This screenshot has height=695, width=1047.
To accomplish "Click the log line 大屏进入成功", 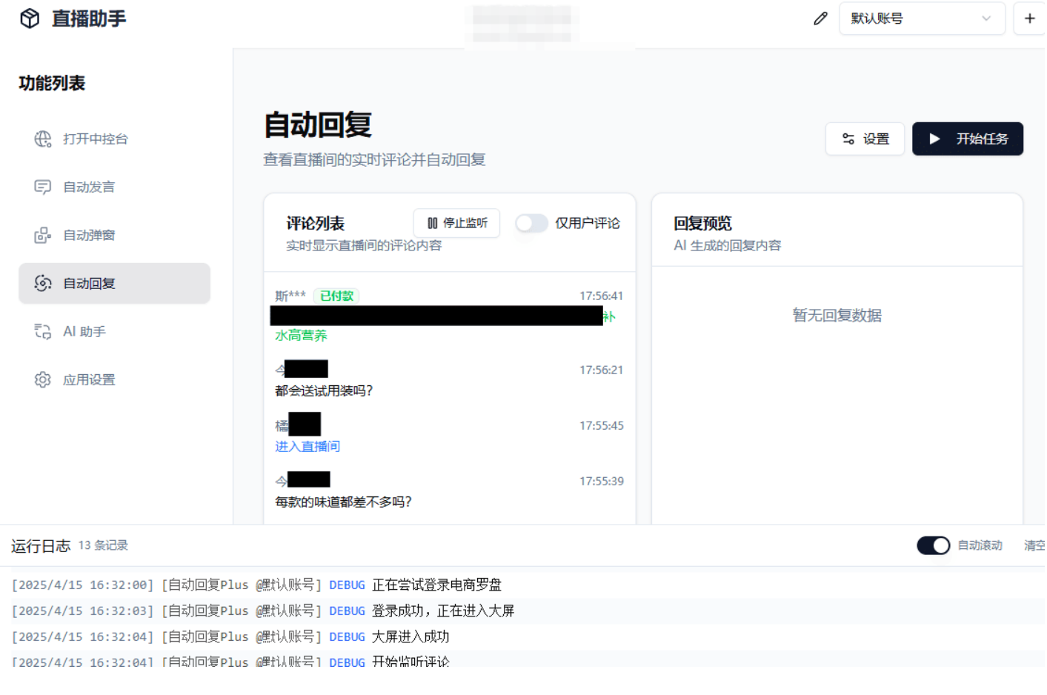I will (411, 637).
